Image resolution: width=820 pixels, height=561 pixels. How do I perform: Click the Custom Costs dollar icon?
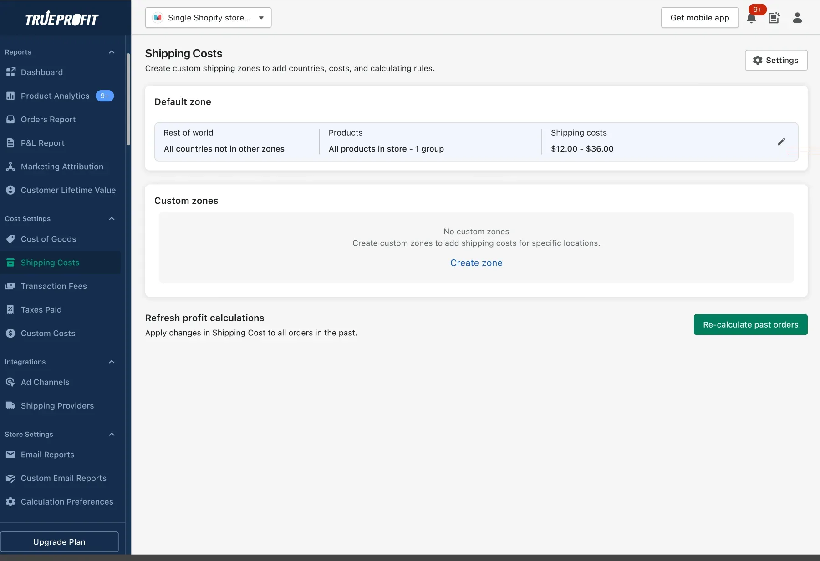pyautogui.click(x=10, y=334)
